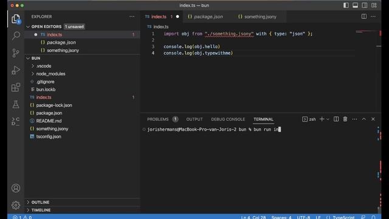389x219 pixels.
Task: Collapse the BUN folder section
Action: (28, 58)
